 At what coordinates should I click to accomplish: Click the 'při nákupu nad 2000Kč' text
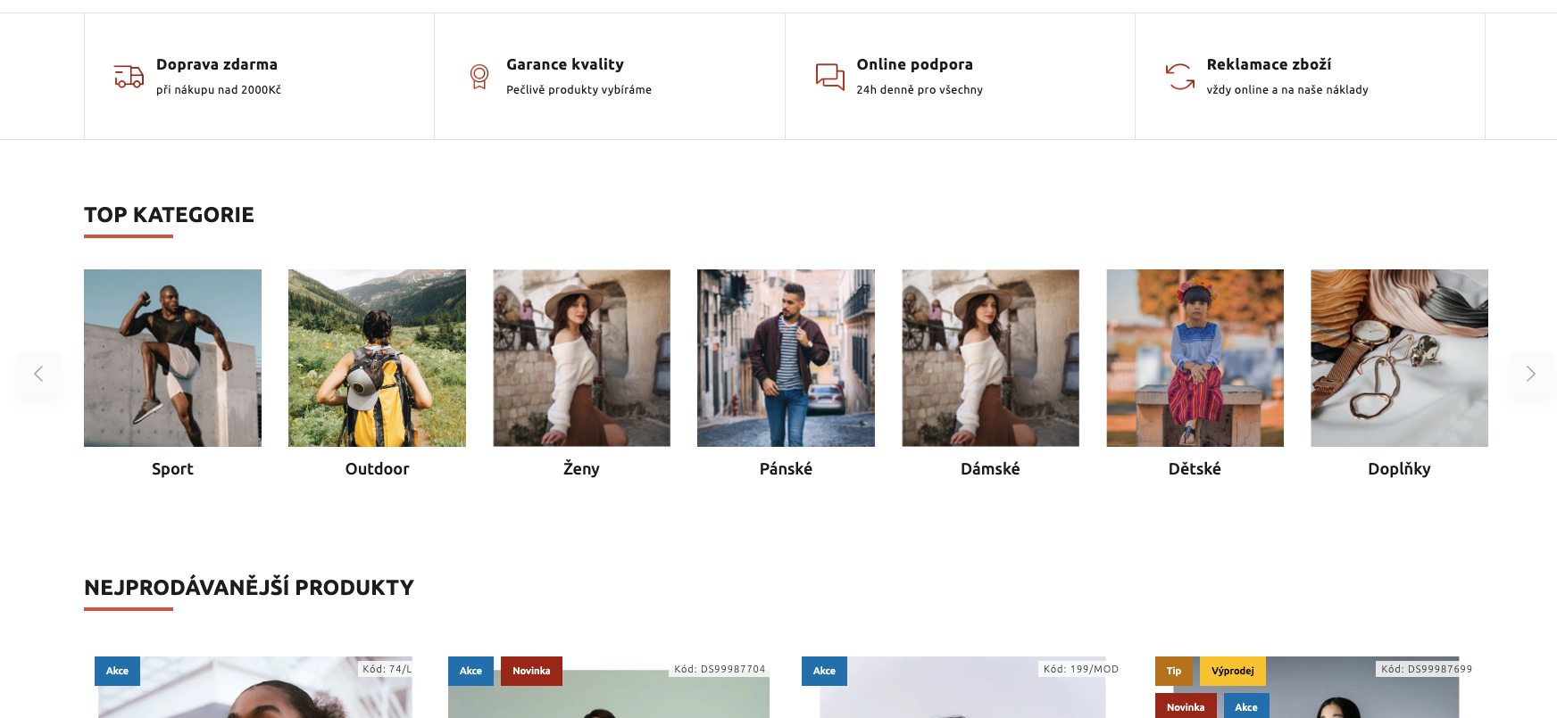[219, 90]
